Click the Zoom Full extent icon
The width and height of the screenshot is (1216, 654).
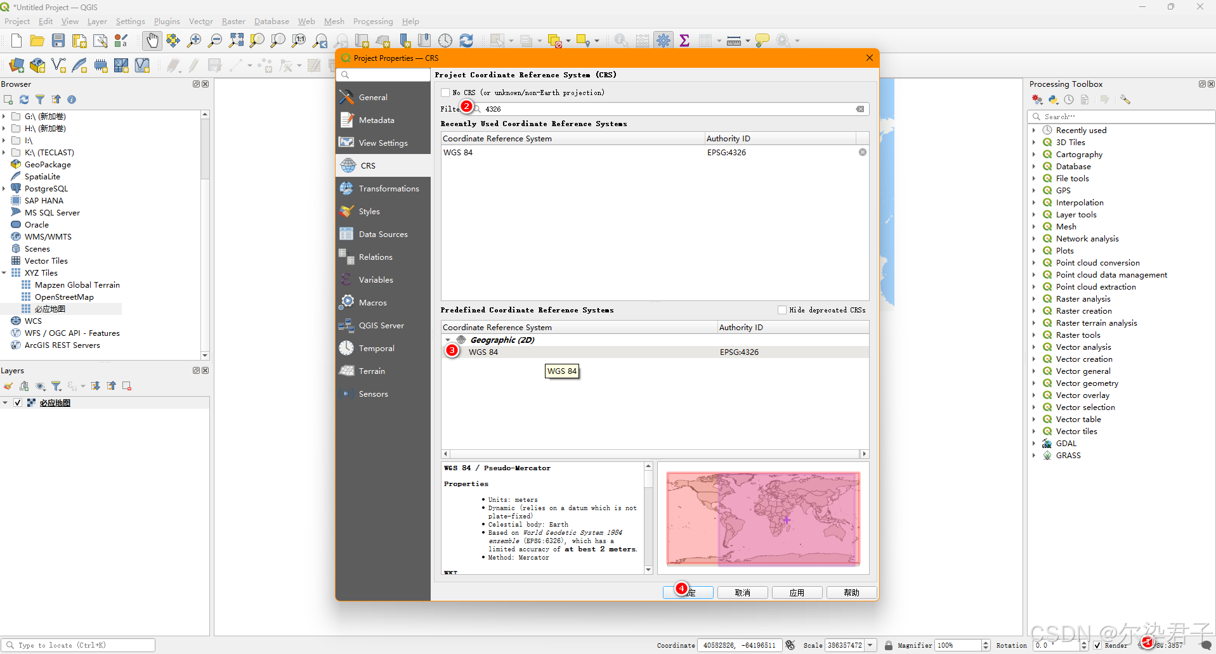coord(236,41)
